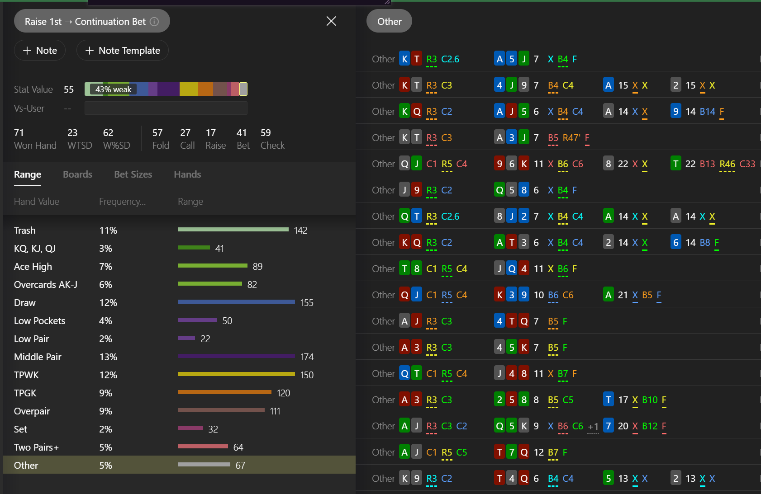This screenshot has width=761, height=494.
Task: Select the highlighted Other range row
Action: coord(179,465)
